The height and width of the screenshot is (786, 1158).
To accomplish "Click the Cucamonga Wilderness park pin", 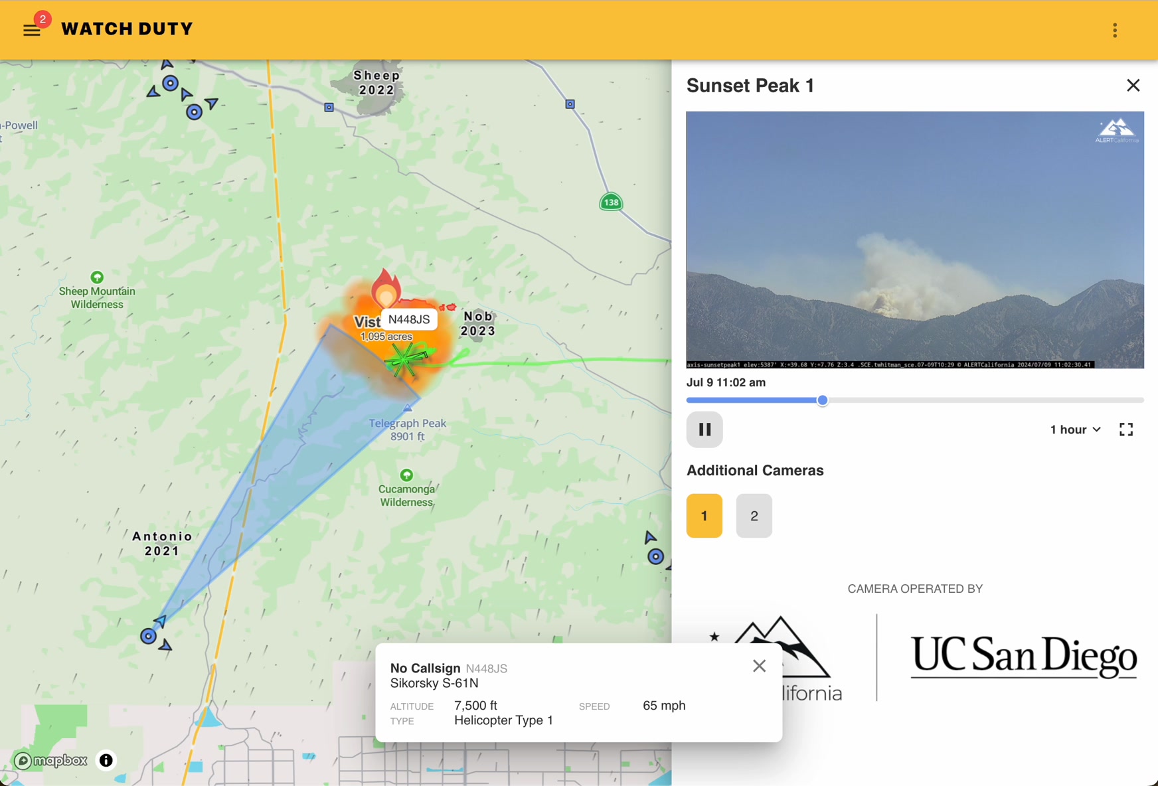I will 406,475.
